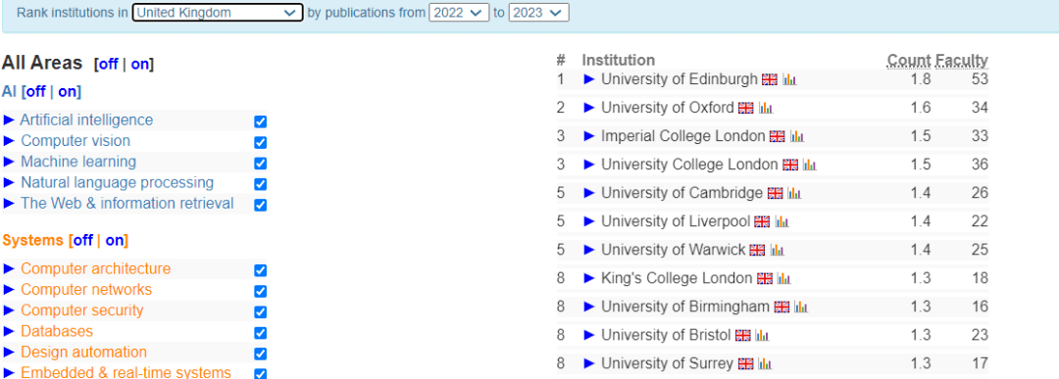Screen dimensions: 1059x379
Task: Open bar chart icon for University of Edinburgh
Action: (789, 79)
